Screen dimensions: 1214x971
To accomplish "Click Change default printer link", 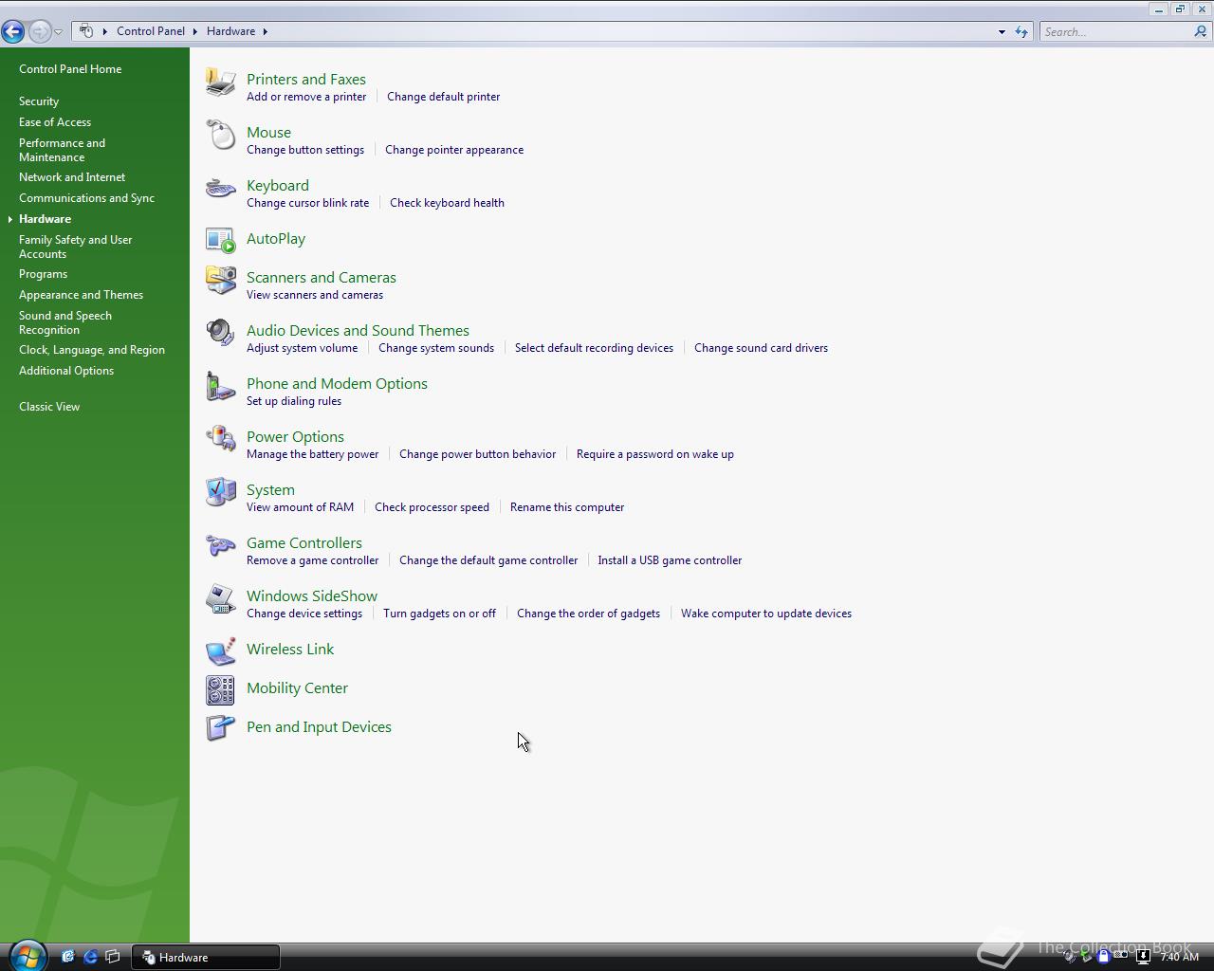I will pos(443,97).
